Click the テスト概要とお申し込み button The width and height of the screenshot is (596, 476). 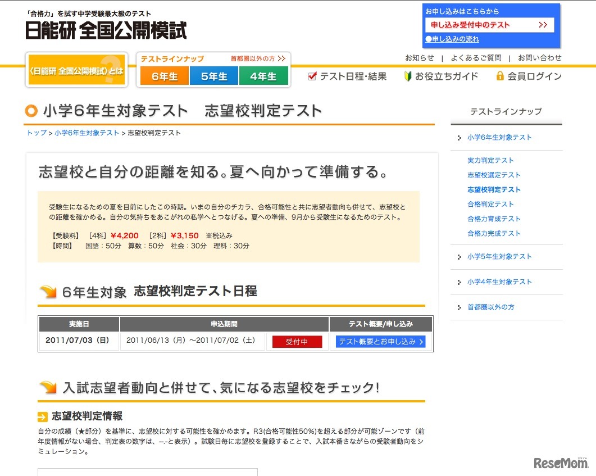380,341
